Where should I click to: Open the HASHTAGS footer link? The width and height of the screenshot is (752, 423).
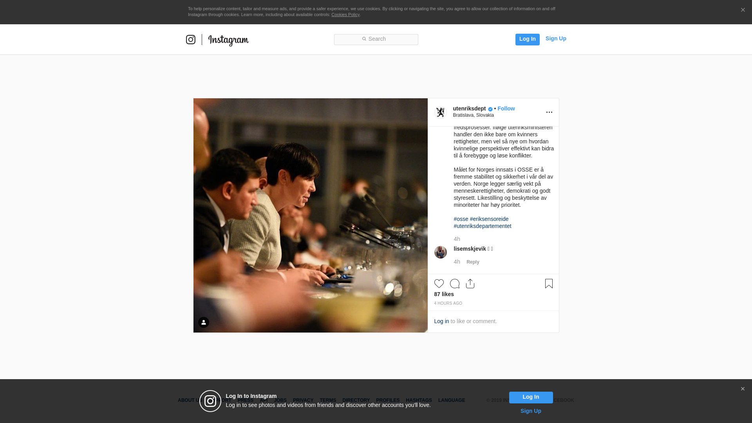pos(419,400)
